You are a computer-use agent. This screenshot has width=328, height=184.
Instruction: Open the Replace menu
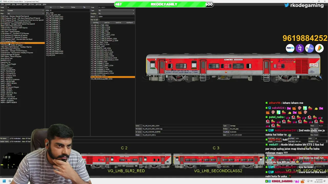19,4
